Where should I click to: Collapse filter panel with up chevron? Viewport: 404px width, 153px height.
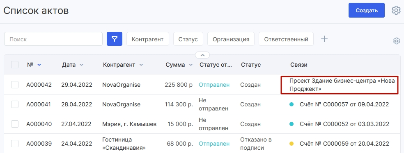click(x=202, y=55)
